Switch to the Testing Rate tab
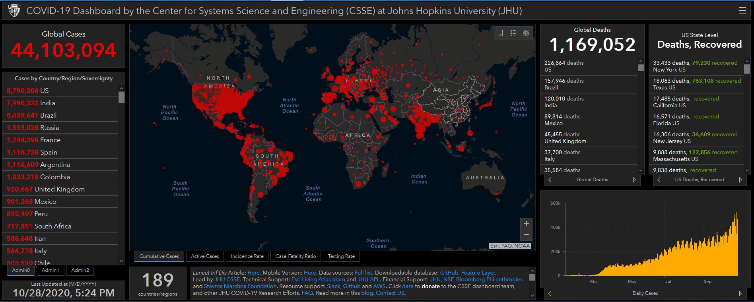This screenshot has width=754, height=302. click(341, 256)
